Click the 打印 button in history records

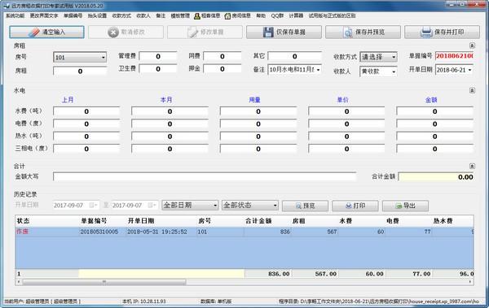[x=355, y=206]
